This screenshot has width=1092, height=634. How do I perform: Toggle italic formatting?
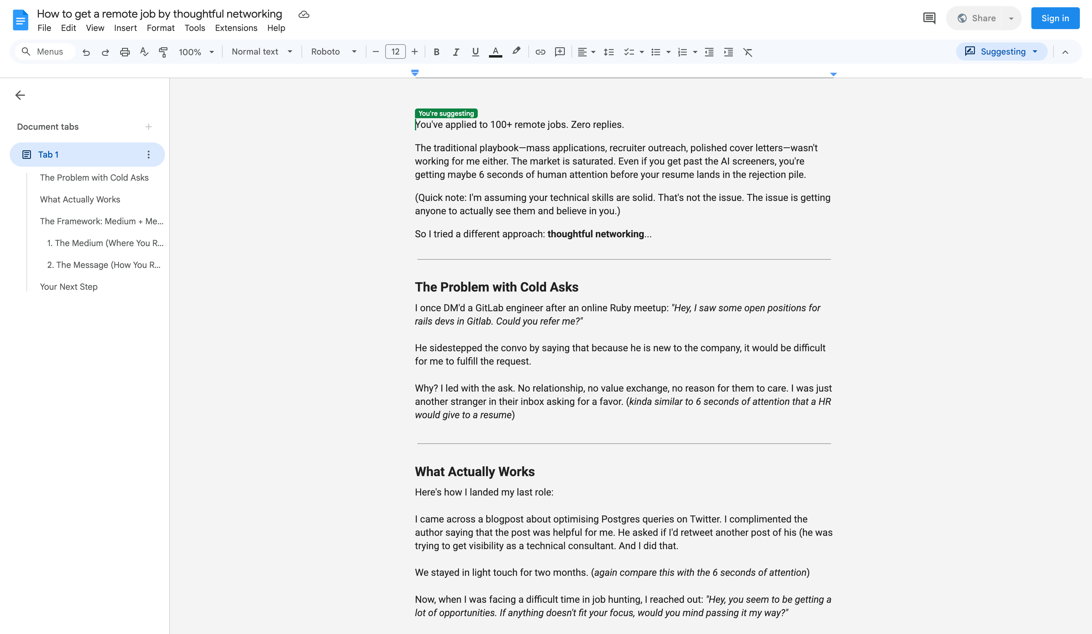[456, 52]
